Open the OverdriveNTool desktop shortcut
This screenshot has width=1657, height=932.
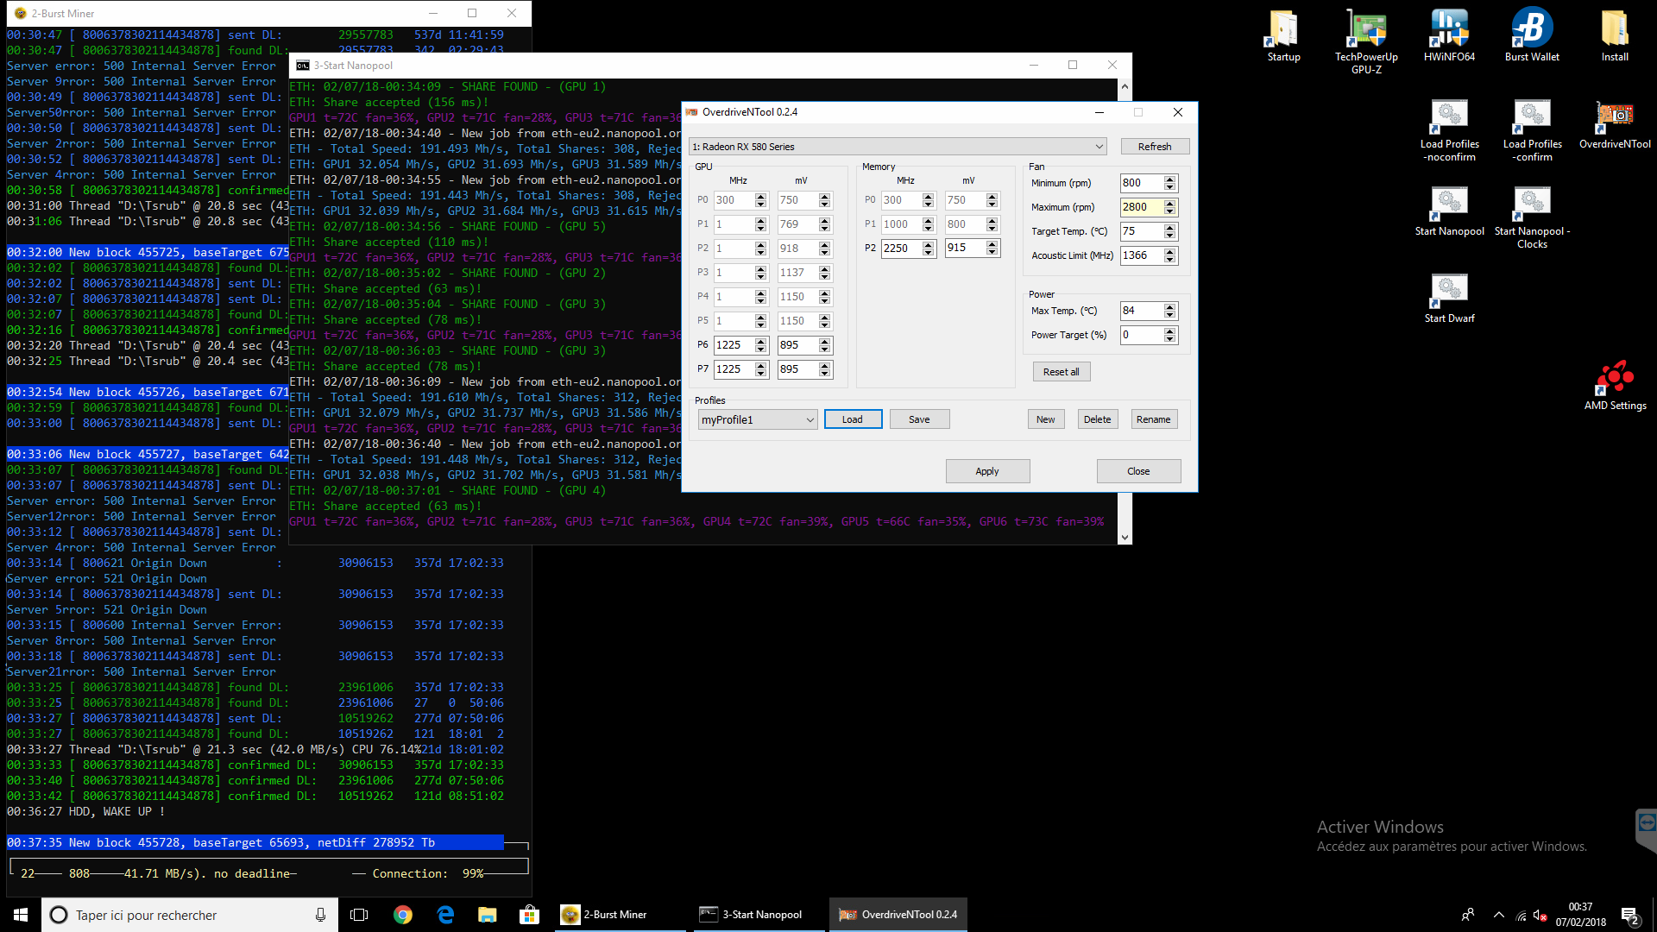[1615, 124]
